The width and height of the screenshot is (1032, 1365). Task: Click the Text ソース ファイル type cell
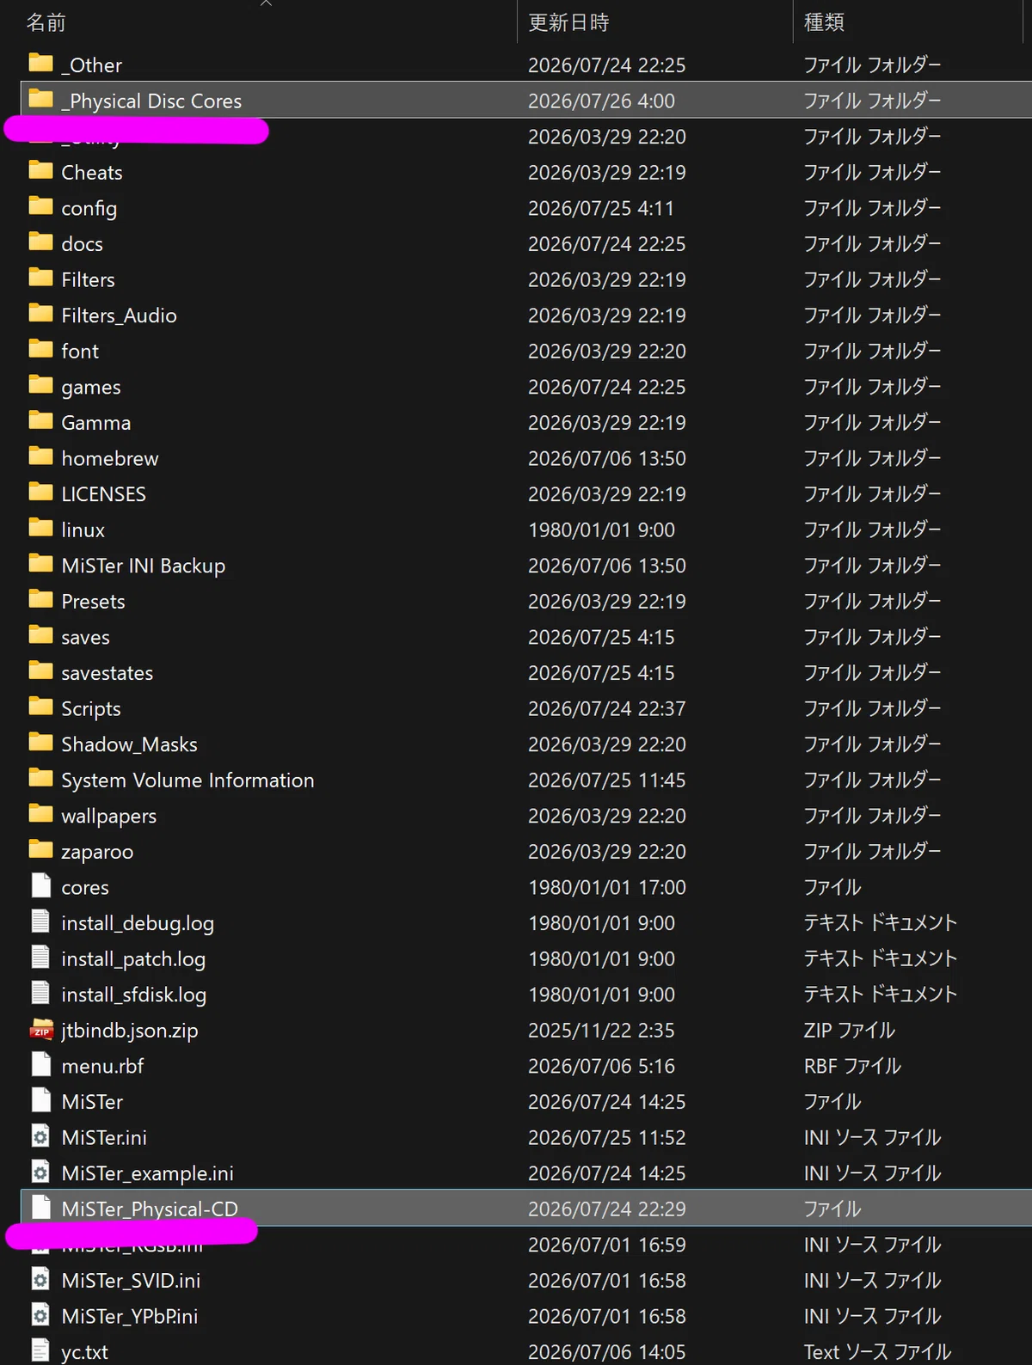tap(877, 1352)
